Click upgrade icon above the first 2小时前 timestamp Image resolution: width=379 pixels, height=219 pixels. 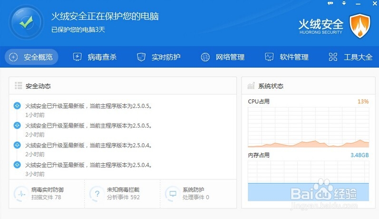click(17, 125)
